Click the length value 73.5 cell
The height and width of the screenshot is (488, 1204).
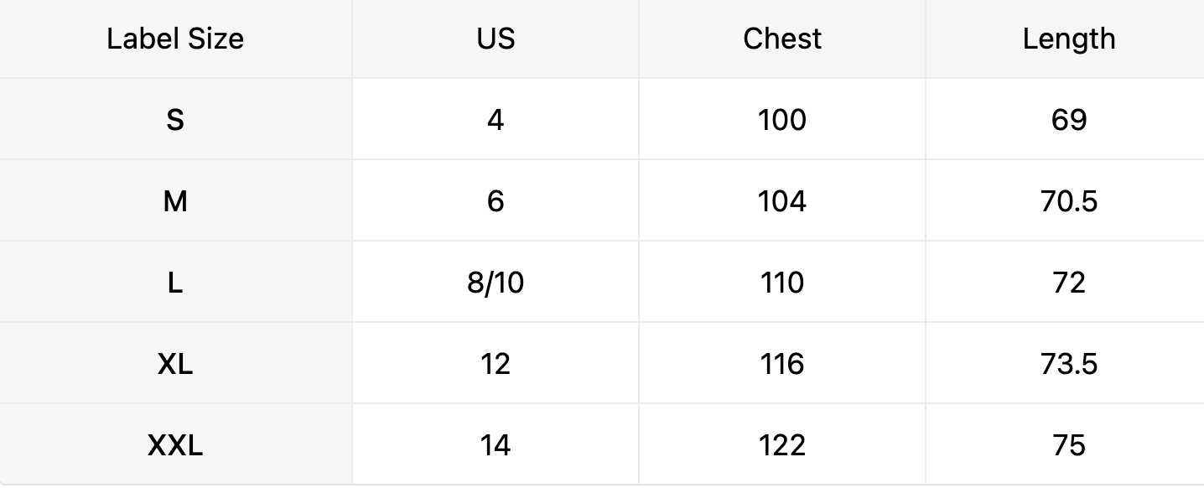click(x=1069, y=364)
